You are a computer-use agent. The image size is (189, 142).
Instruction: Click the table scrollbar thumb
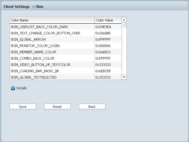tap(124, 25)
